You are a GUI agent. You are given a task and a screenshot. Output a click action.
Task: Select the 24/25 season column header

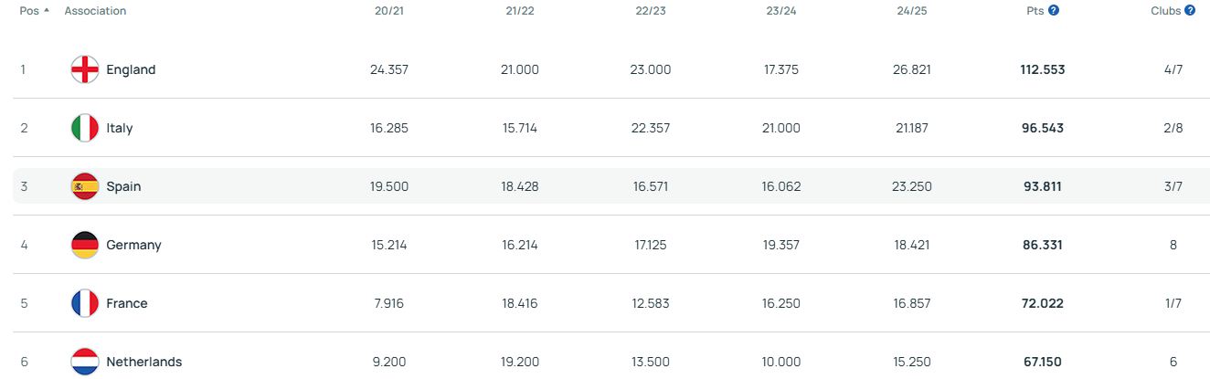912,11
